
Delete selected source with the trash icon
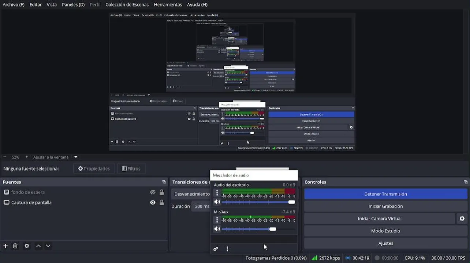(15, 246)
